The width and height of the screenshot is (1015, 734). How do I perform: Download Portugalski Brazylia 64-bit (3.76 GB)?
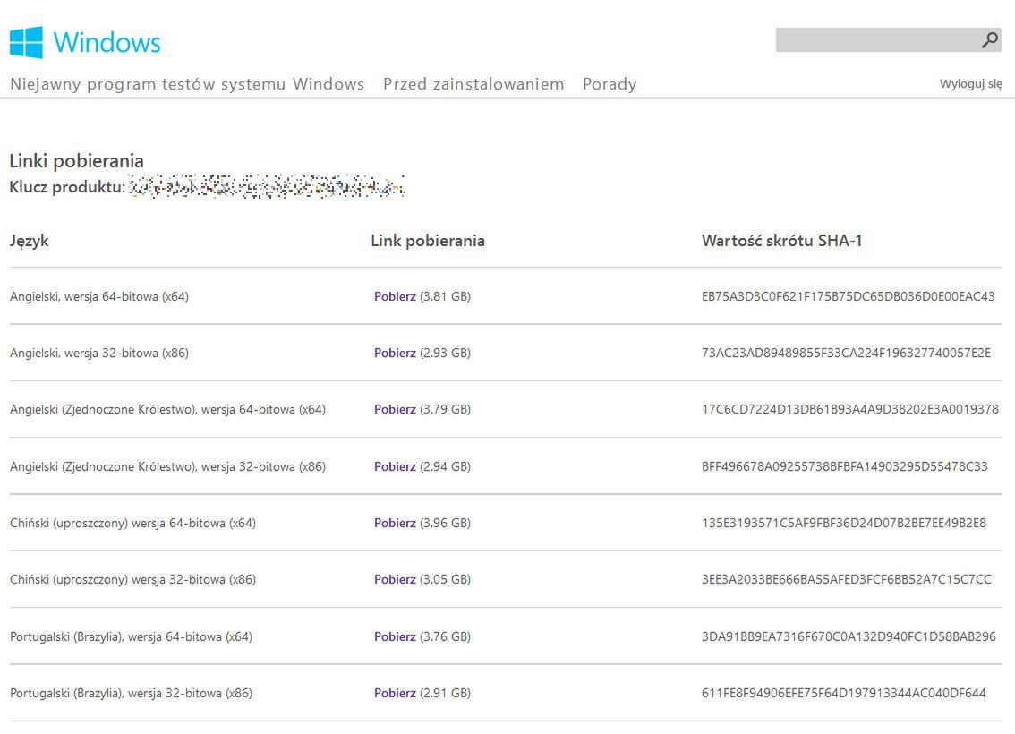tap(395, 636)
